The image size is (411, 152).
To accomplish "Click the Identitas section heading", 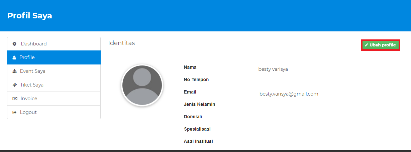I will 121,43.
